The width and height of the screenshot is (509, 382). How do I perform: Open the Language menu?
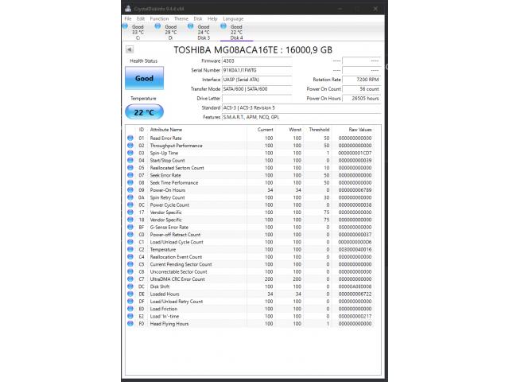coord(233,18)
